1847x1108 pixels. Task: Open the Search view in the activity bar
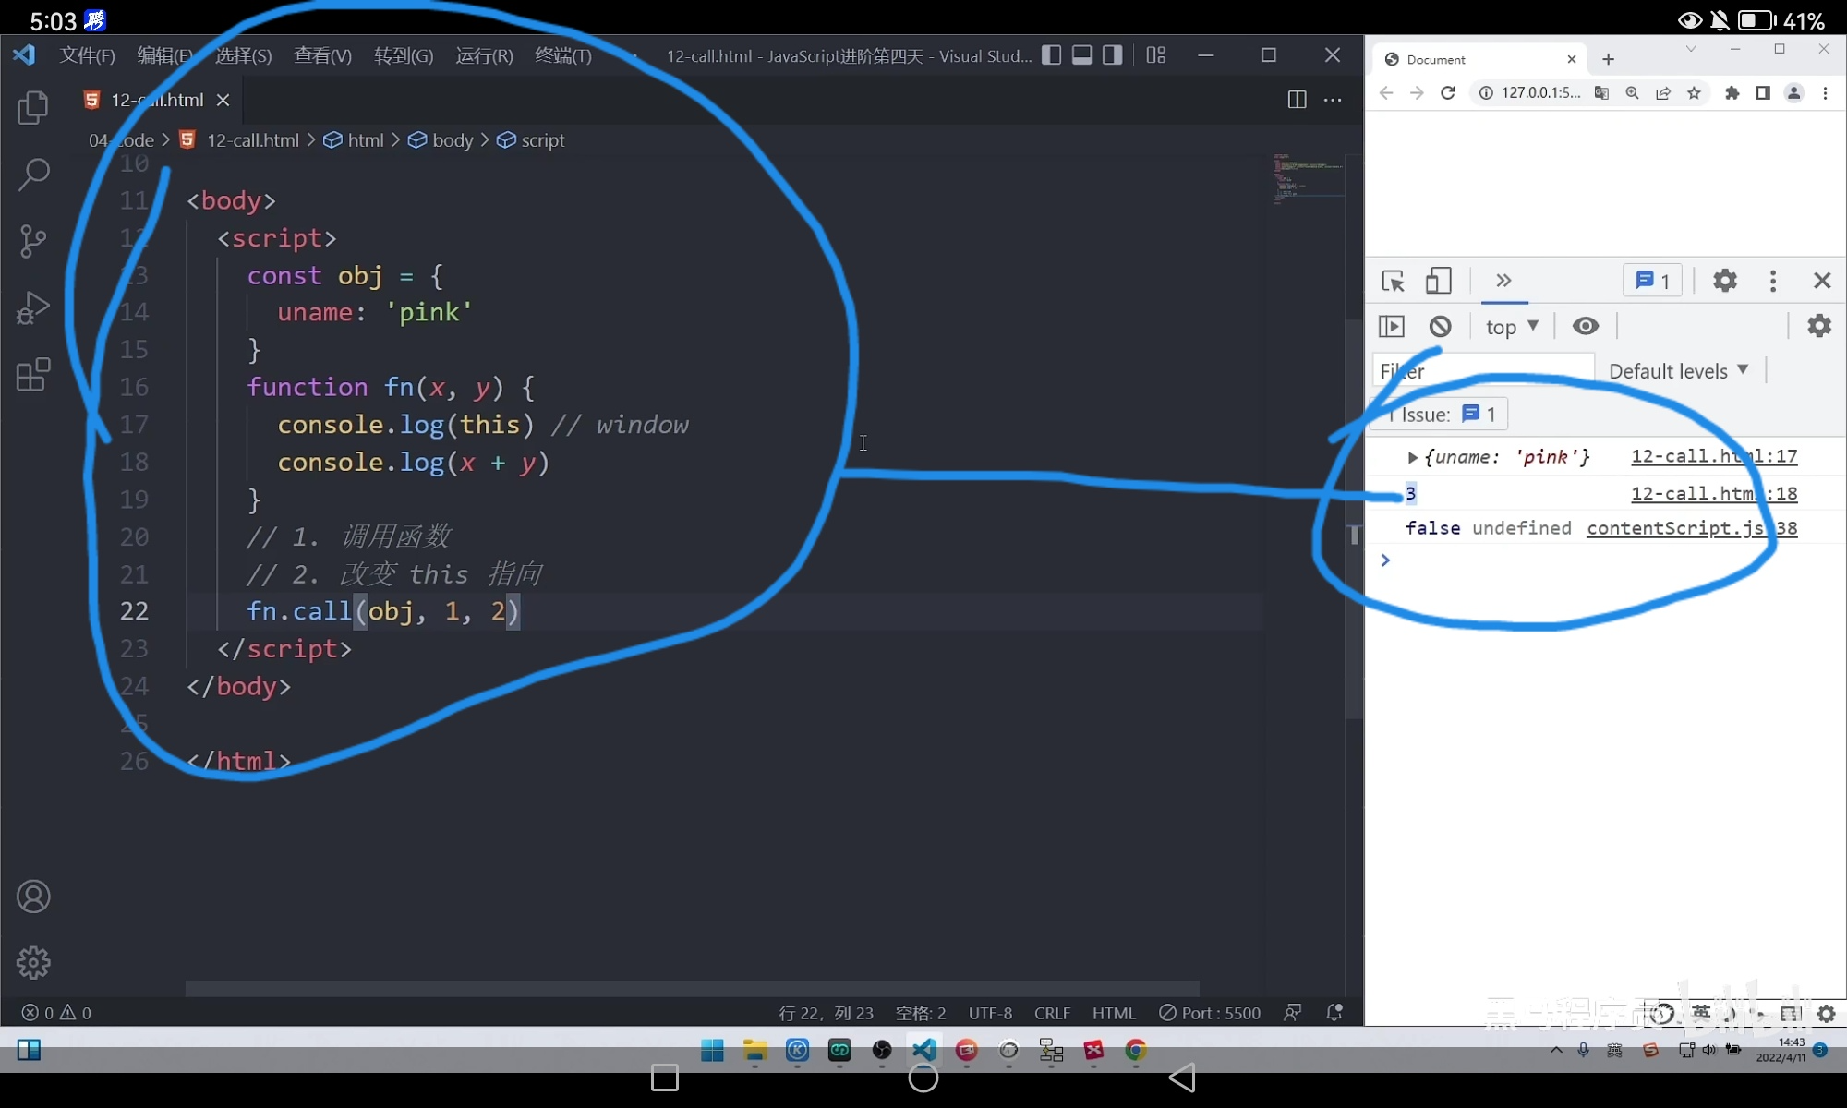click(x=33, y=174)
